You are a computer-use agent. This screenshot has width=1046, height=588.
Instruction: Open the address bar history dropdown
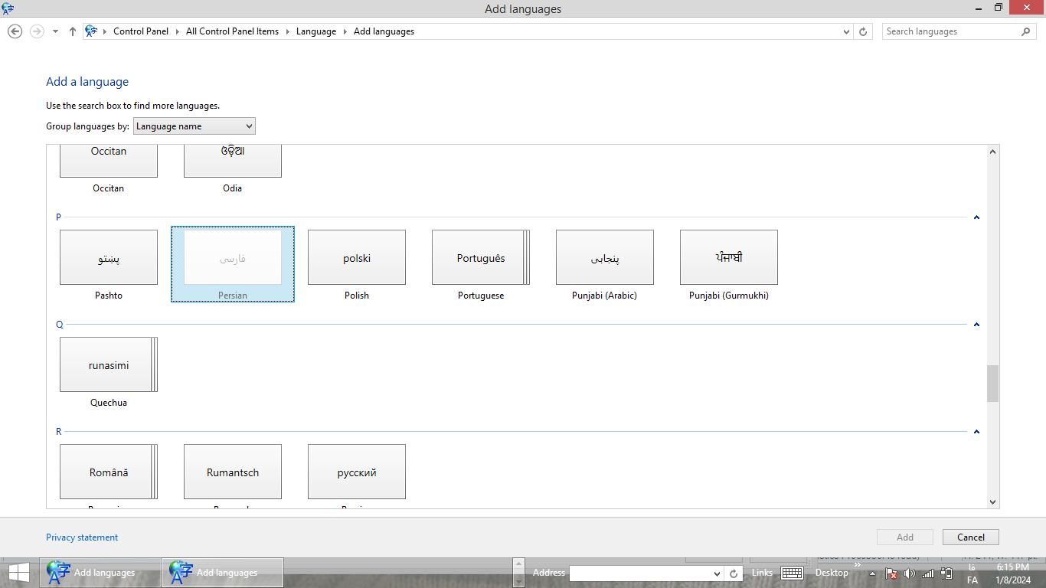pos(846,31)
